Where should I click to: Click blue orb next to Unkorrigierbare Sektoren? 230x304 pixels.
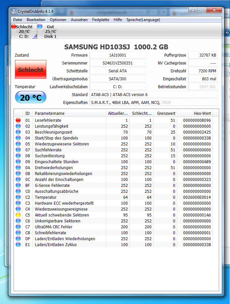(x=18, y=221)
